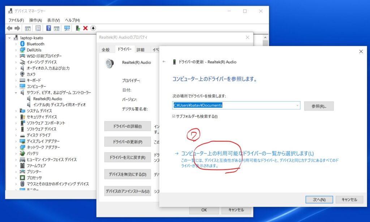
Task: Click the printer icon beside WSD 印刷プロバイダー
Action: (x=22, y=56)
